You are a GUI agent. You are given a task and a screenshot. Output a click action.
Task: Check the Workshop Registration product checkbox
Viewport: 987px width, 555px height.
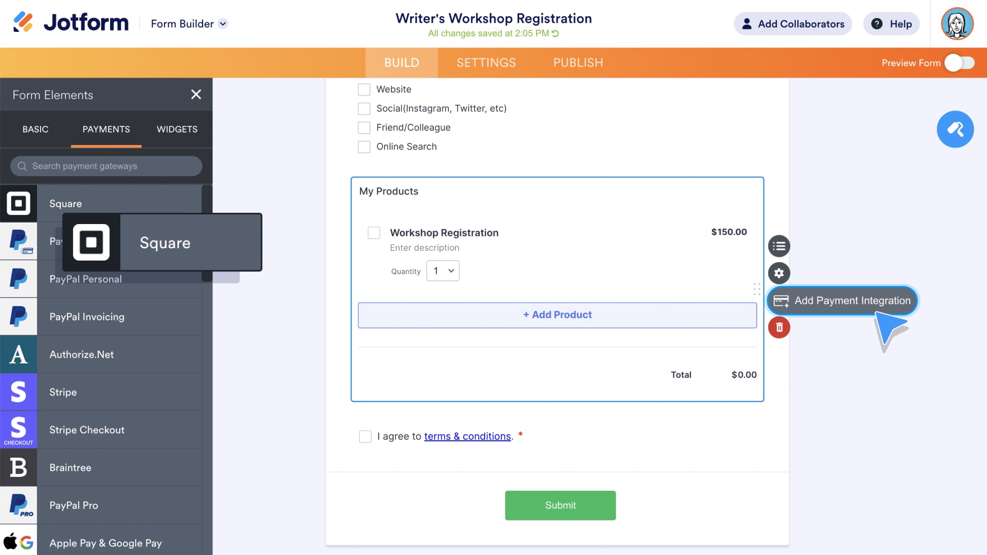374,233
